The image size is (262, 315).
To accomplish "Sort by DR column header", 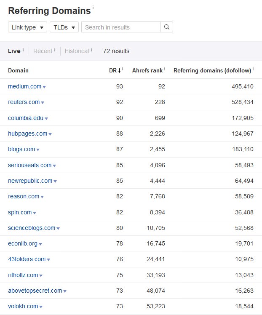I will pos(113,70).
